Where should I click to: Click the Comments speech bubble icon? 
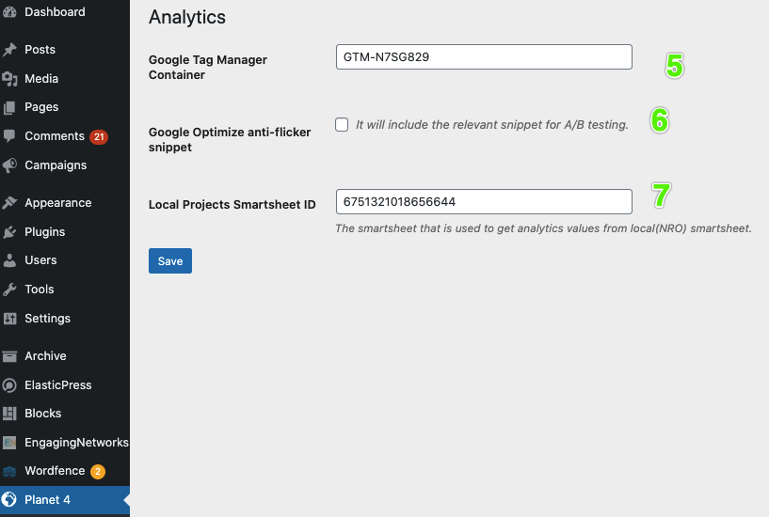click(9, 136)
